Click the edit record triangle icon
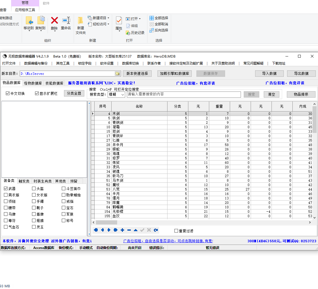318x289 pixels. pyautogui.click(x=135, y=230)
